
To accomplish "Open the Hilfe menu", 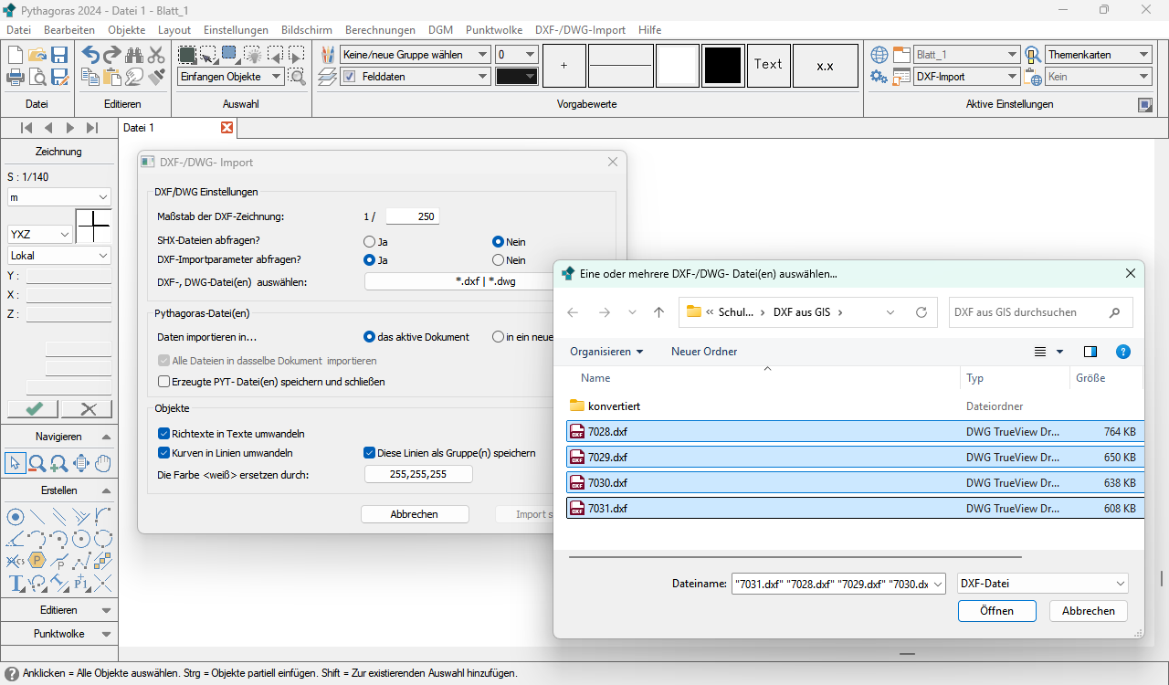I will click(x=650, y=30).
